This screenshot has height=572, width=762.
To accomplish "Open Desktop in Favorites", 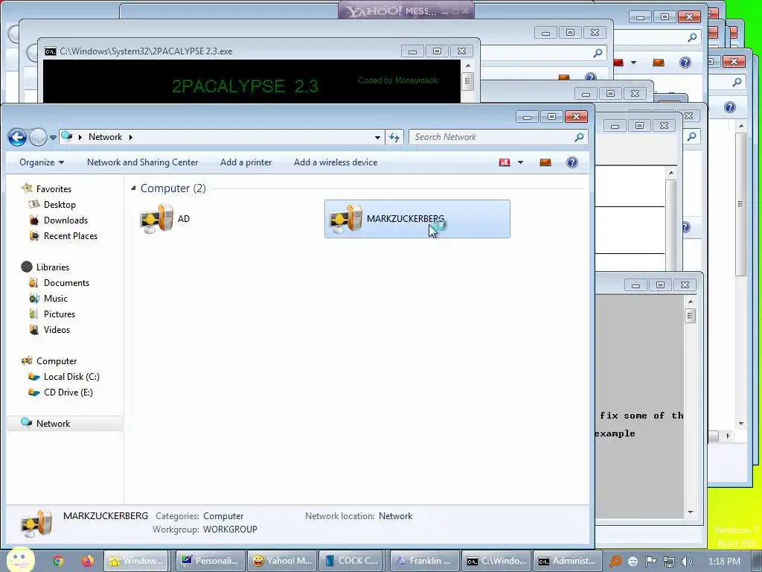I will pyautogui.click(x=60, y=205).
